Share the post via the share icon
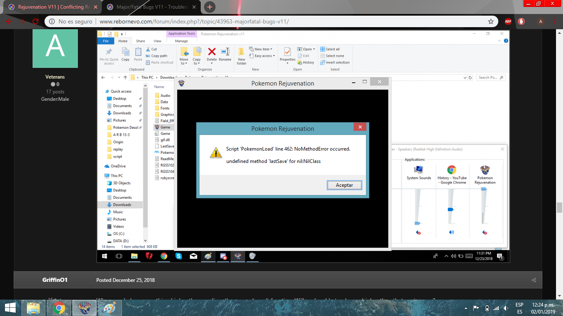563x316 pixels. pyautogui.click(x=534, y=280)
